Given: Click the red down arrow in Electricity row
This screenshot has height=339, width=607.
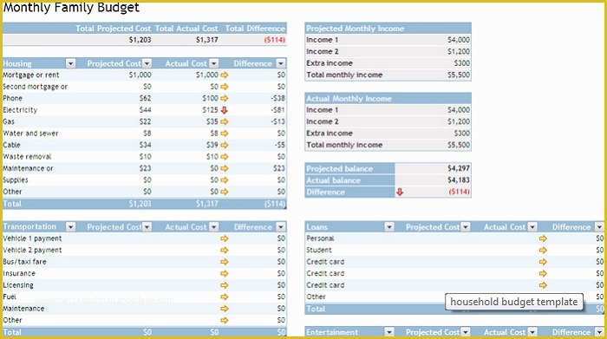Looking at the screenshot, I should (224, 110).
